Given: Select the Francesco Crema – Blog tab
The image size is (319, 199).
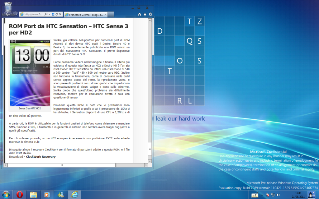Looking at the screenshot, I should coord(85,15).
